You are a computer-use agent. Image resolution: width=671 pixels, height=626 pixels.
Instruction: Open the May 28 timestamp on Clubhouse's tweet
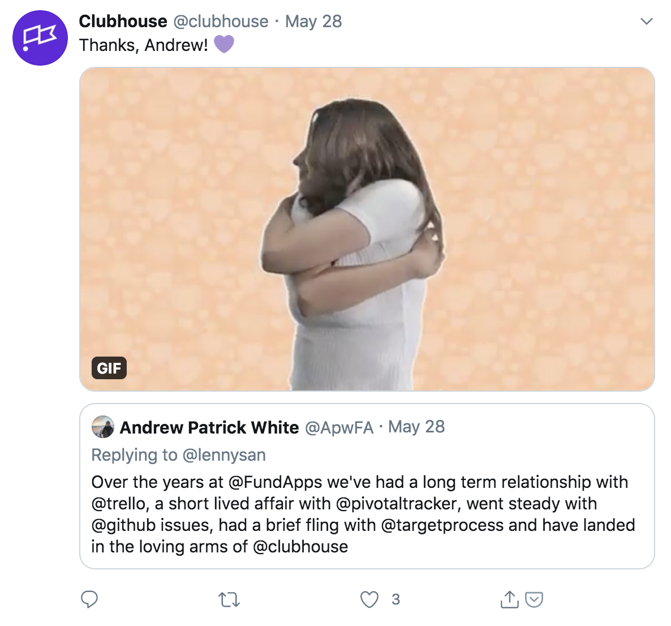tap(313, 22)
